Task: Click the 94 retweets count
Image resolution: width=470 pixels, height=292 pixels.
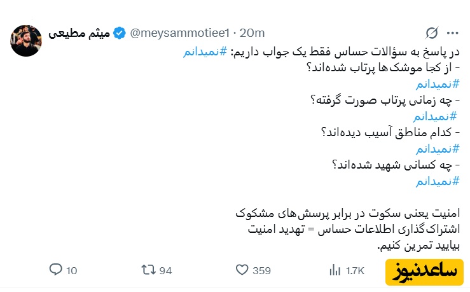Action: click(166, 270)
